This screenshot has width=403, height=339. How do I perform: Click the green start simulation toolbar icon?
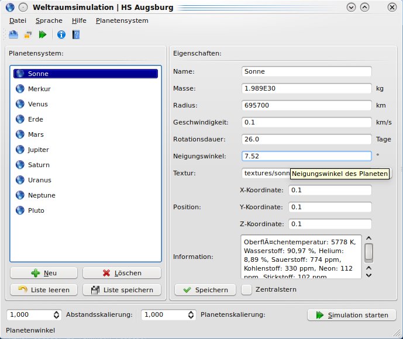coord(42,35)
